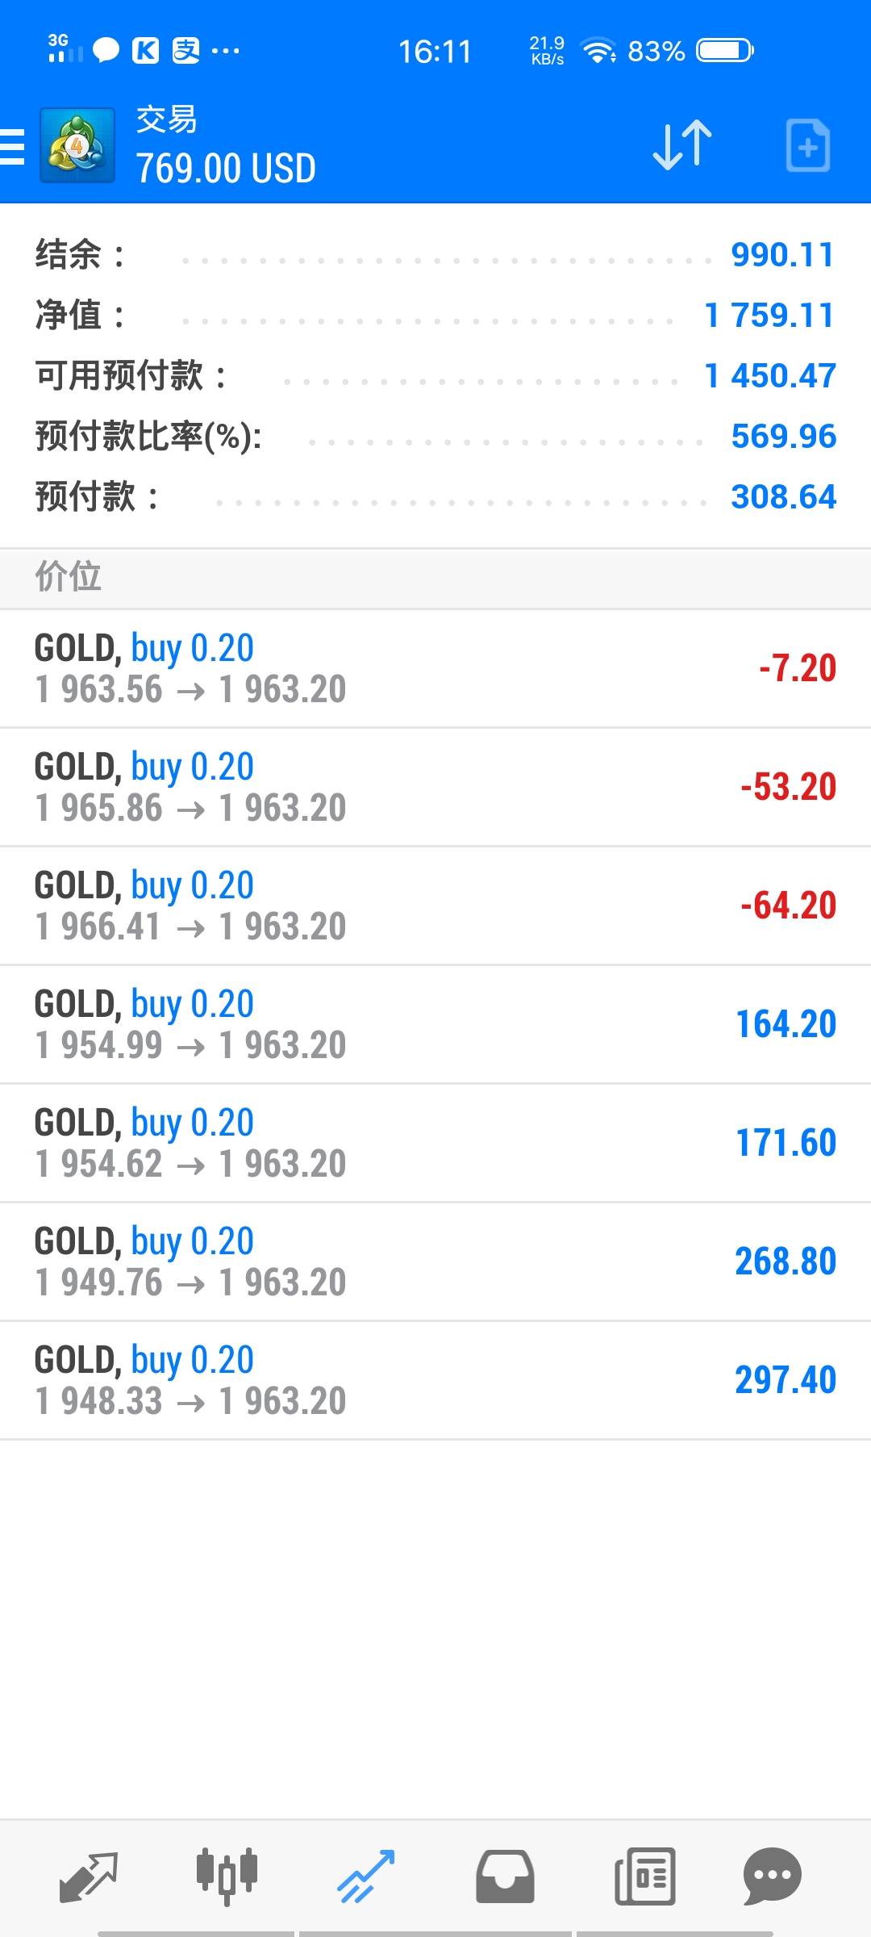Select the Trade tab trend icon

[365, 1876]
